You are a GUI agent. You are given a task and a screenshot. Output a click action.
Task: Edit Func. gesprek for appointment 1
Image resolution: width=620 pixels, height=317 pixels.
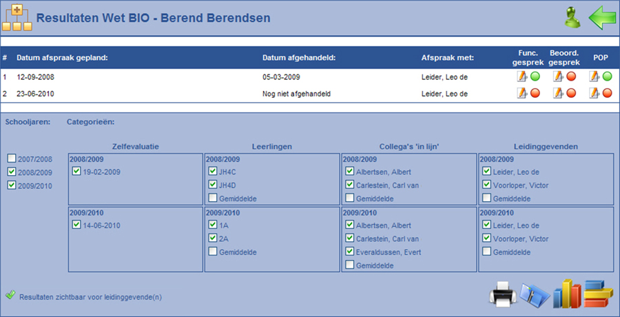pos(521,76)
